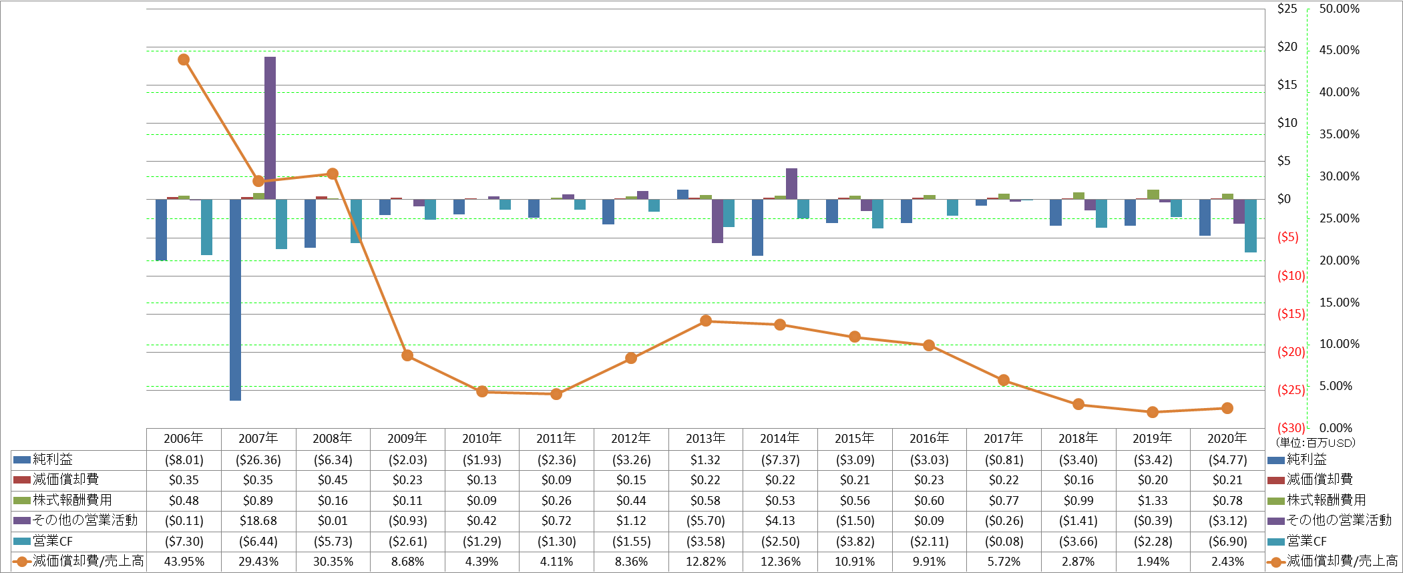This screenshot has height=573, width=1403.
Task: Click the 2017 operating CF cell ($0.08)
Action: (1004, 542)
